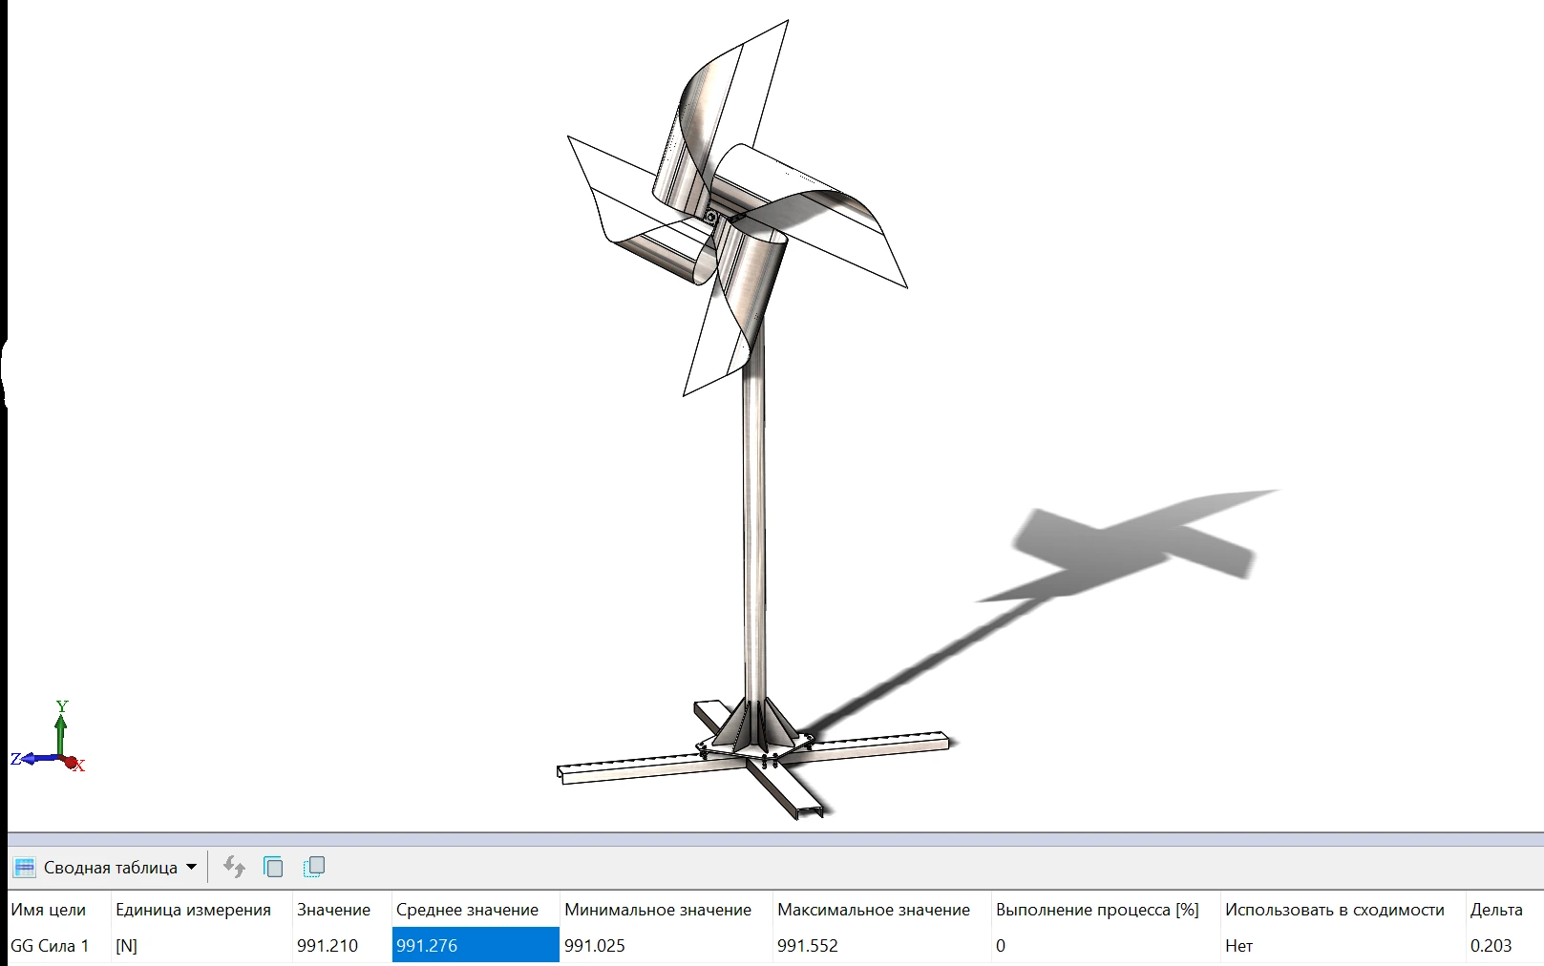Sort by Среднее значение column header

tap(467, 910)
